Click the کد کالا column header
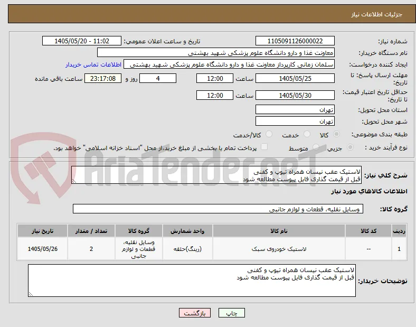 point(368,231)
